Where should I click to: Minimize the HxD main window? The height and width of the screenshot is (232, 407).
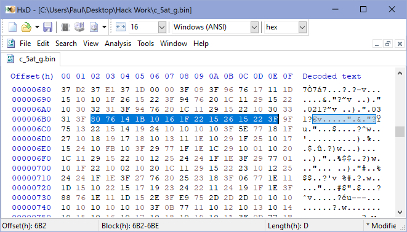336,10
